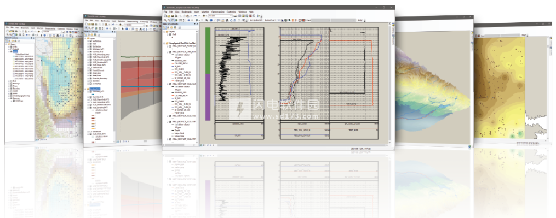Click List By Visibility icon in contents panel
Viewport: 556px width, 218px height.
pos(171,28)
